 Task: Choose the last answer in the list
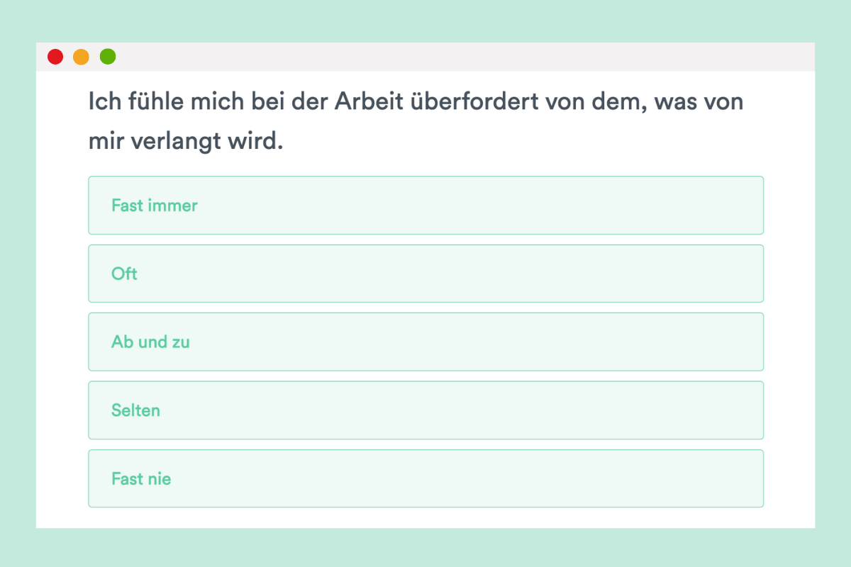425,478
